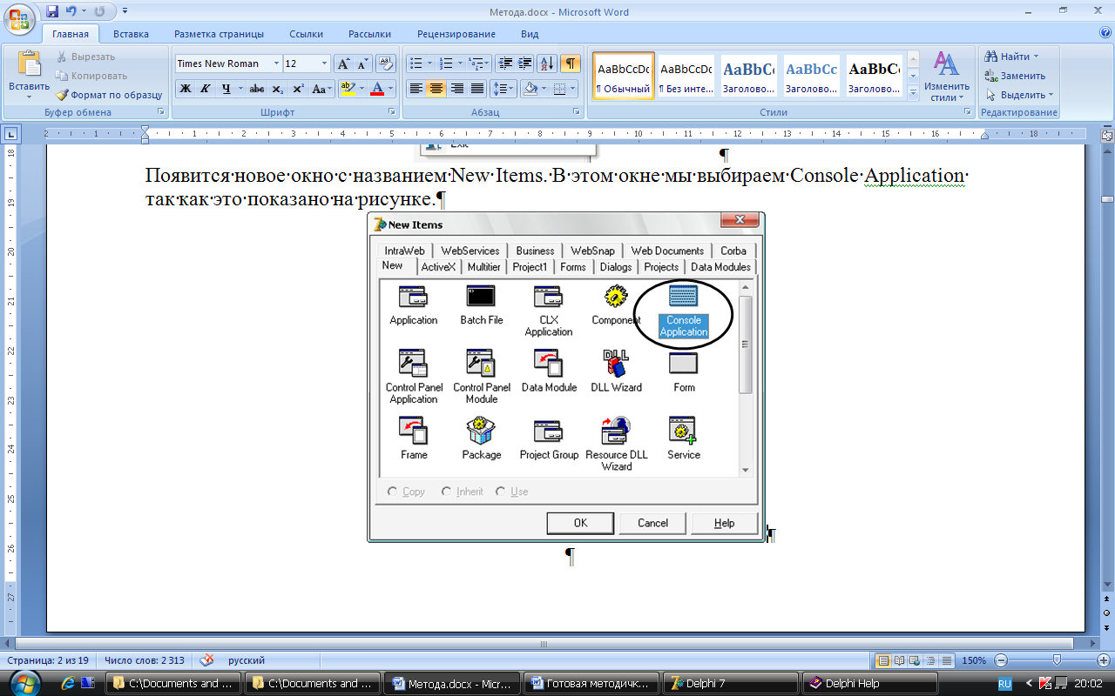The width and height of the screenshot is (1115, 696).
Task: Toggle the ruler via View Ruler button
Action: (1107, 136)
